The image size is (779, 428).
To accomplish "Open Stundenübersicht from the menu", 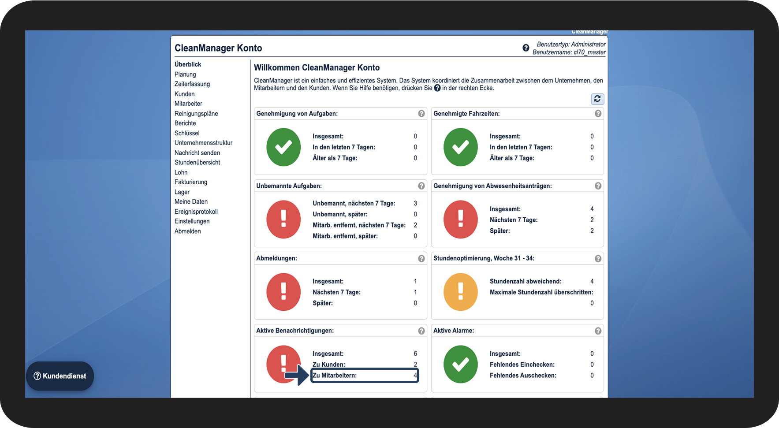I will (197, 163).
